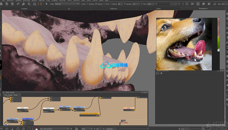Click the color manager icon in bottom bar

pos(37,128)
